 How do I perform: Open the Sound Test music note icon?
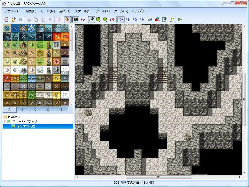pos(171,19)
